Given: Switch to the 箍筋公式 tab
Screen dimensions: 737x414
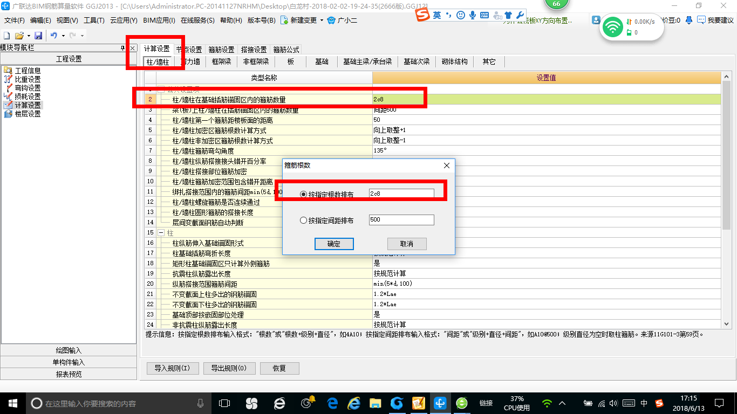Looking at the screenshot, I should click(286, 50).
